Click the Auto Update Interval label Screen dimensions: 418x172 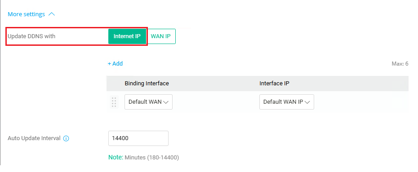(34, 138)
